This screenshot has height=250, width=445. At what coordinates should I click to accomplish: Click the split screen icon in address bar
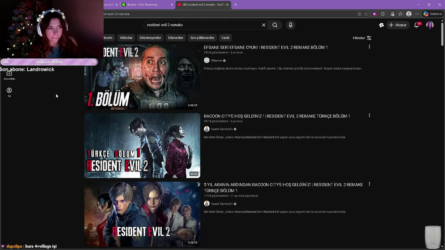359,14
